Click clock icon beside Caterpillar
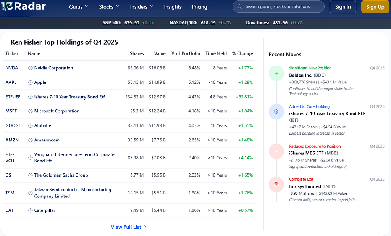This screenshot has width=391, height=236. tap(31, 210)
